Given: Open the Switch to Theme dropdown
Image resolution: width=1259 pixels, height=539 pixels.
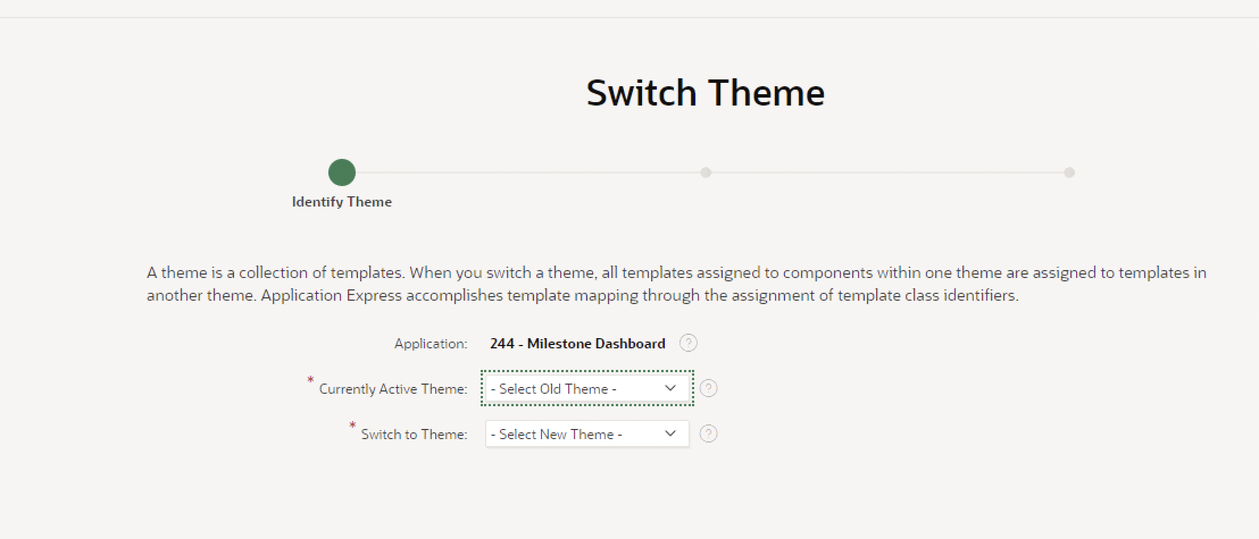Looking at the screenshot, I should [x=586, y=433].
